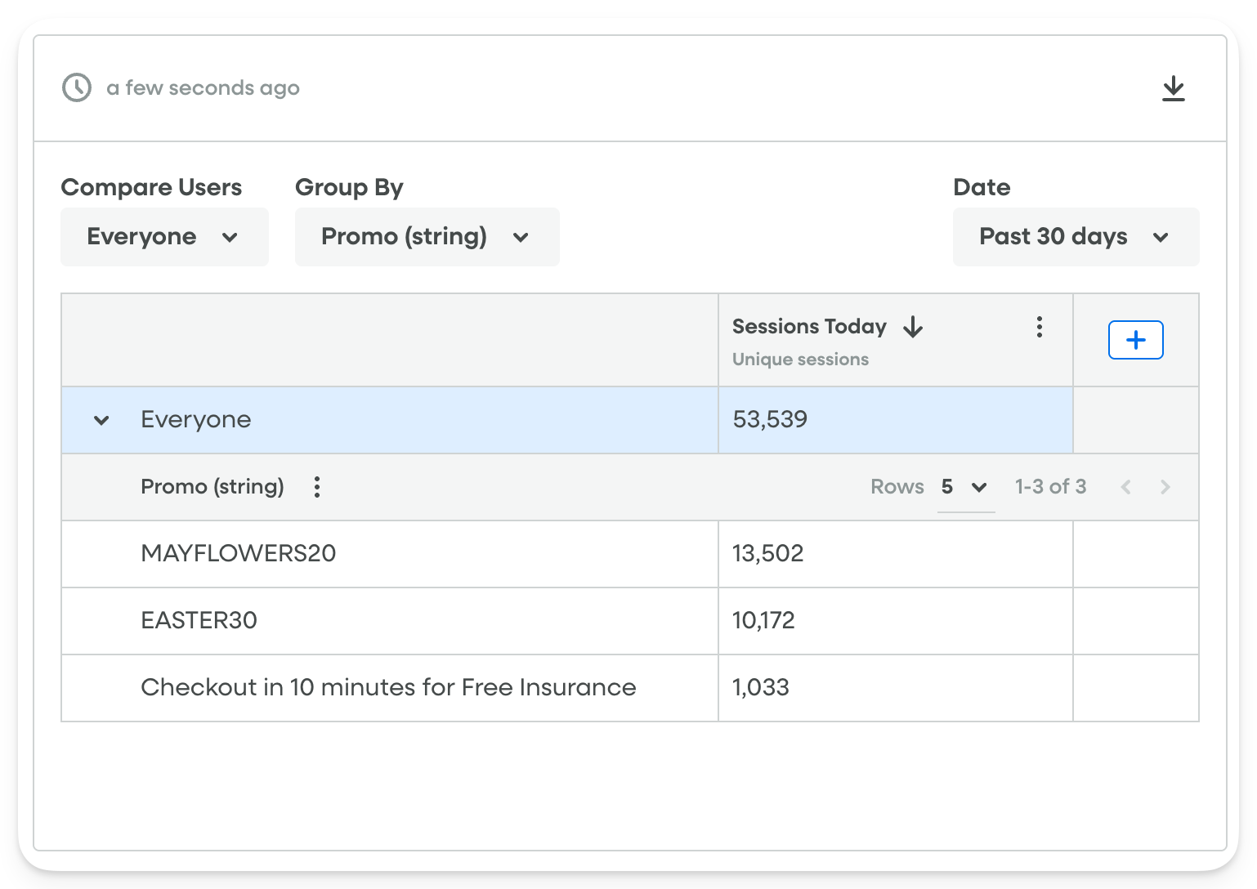Go to the next page of promo rows

pyautogui.click(x=1166, y=486)
